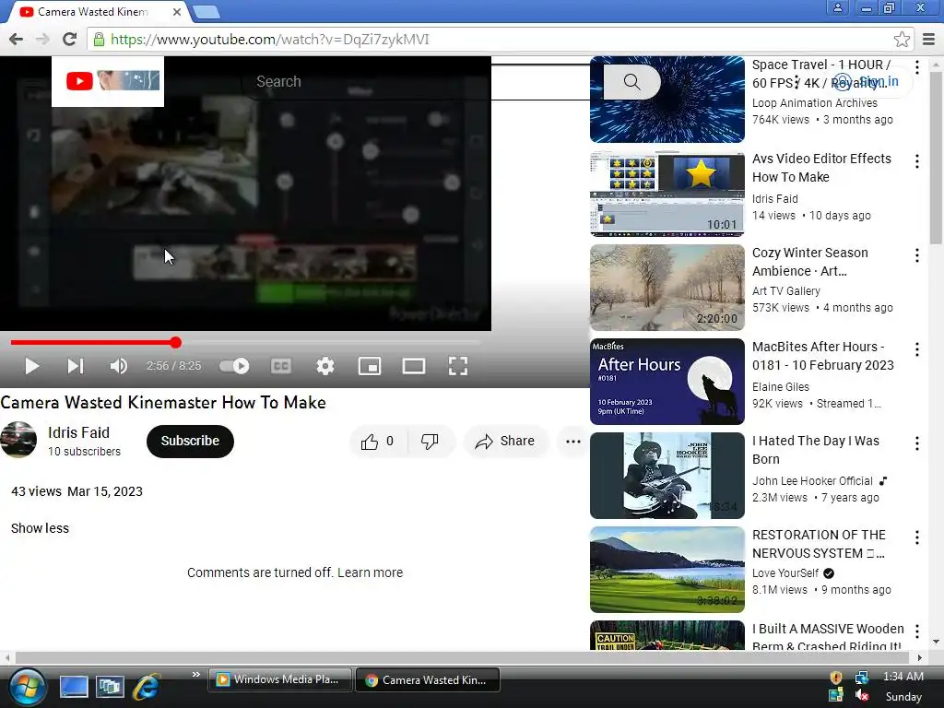The image size is (944, 708).
Task: Click the vertical page scrollbar
Action: (936, 157)
